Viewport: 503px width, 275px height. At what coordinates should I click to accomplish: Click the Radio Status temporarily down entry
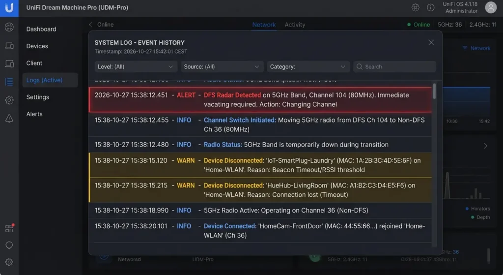260,145
